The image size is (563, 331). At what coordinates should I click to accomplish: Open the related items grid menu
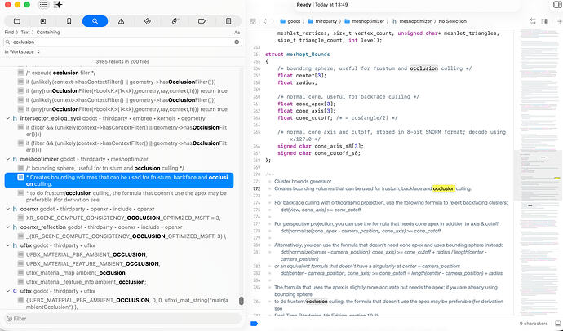[253, 21]
